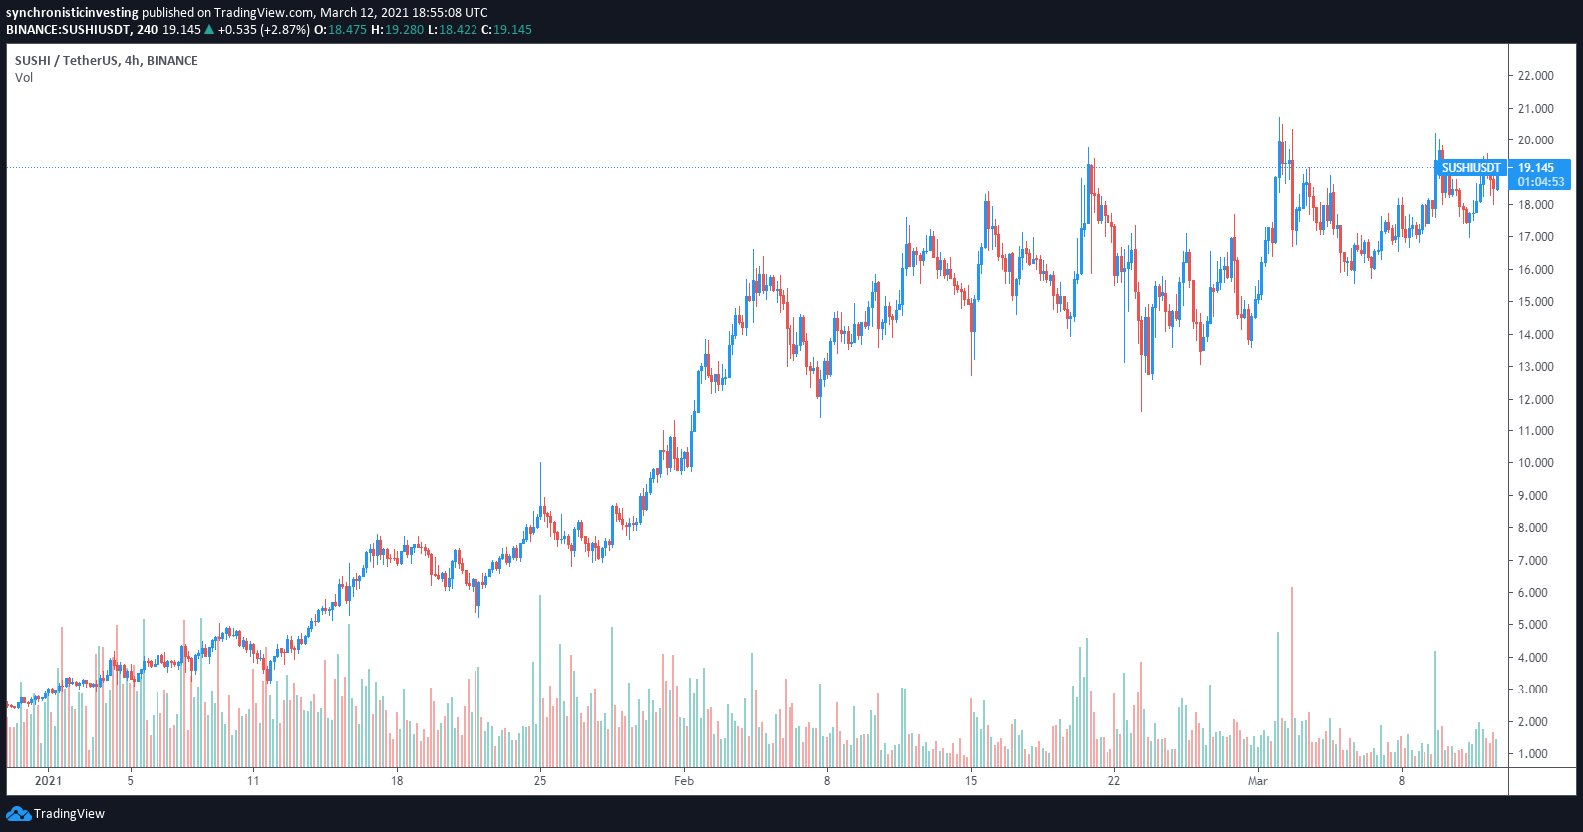This screenshot has height=832, width=1583.
Task: Click the TradingView cloud logo icon
Action: (18, 814)
